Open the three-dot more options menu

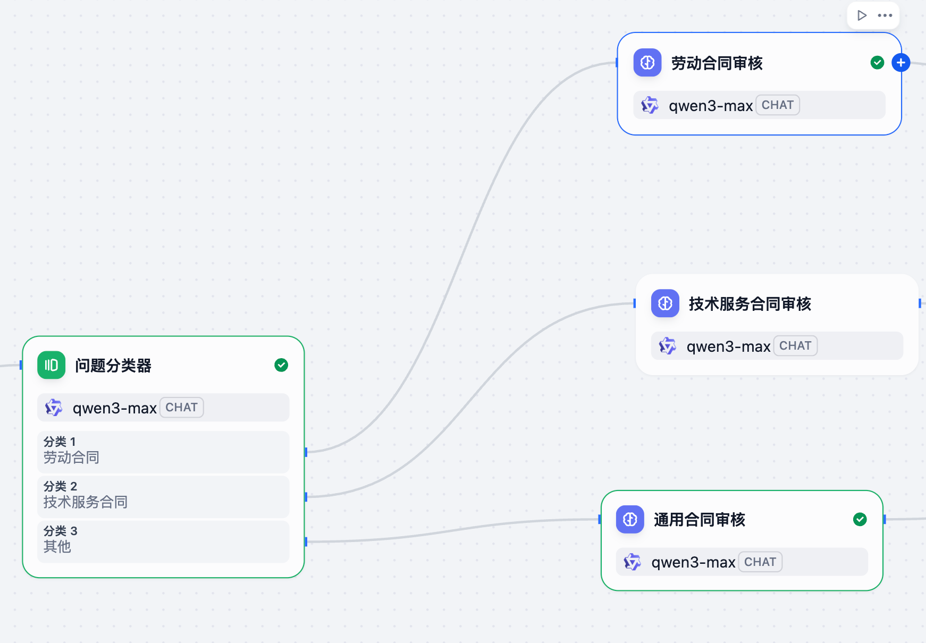click(885, 15)
